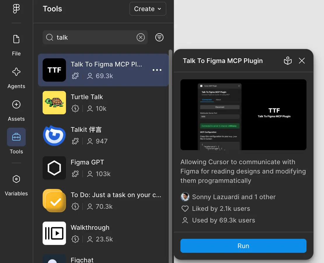Screen dimensions: 324x263
Task: Click the Talkit blue logo thumbnail
Action: tap(54, 135)
